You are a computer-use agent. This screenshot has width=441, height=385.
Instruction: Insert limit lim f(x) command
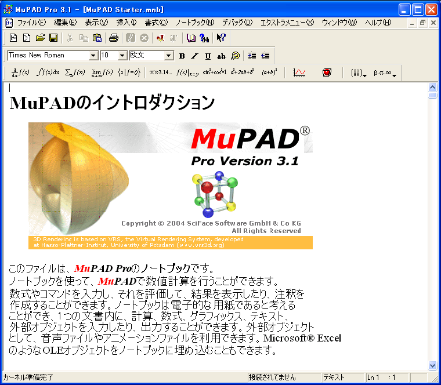[102, 73]
